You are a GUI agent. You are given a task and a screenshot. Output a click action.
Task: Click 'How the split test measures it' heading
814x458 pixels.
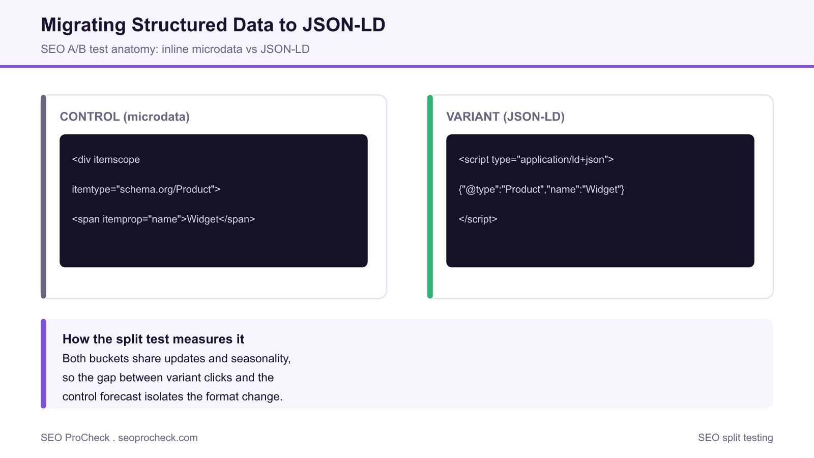coord(153,339)
